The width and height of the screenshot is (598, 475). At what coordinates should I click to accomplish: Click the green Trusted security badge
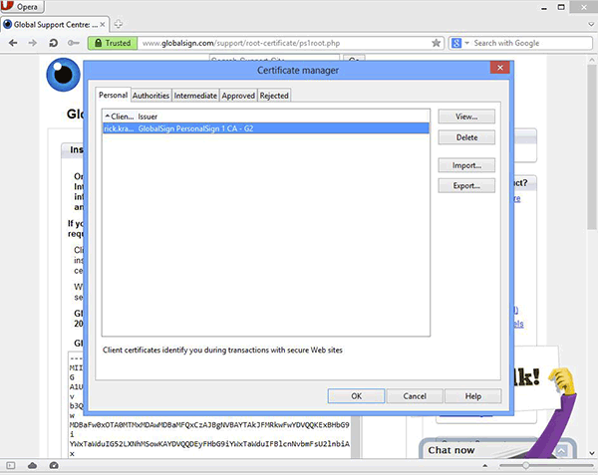113,43
